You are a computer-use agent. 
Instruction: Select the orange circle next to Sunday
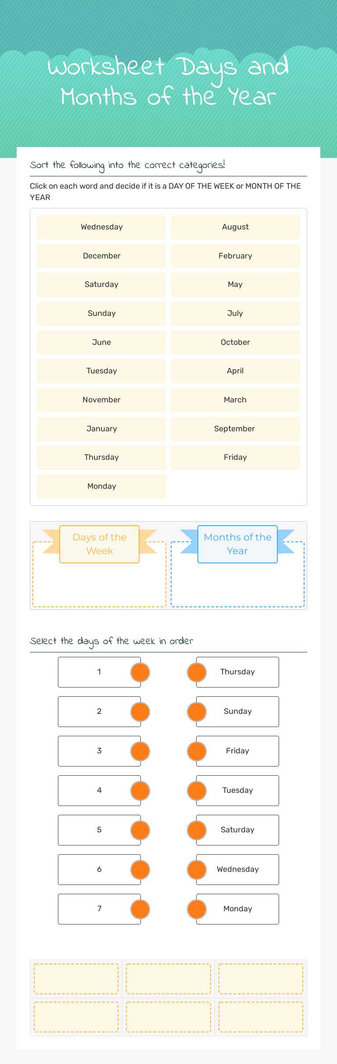point(196,711)
